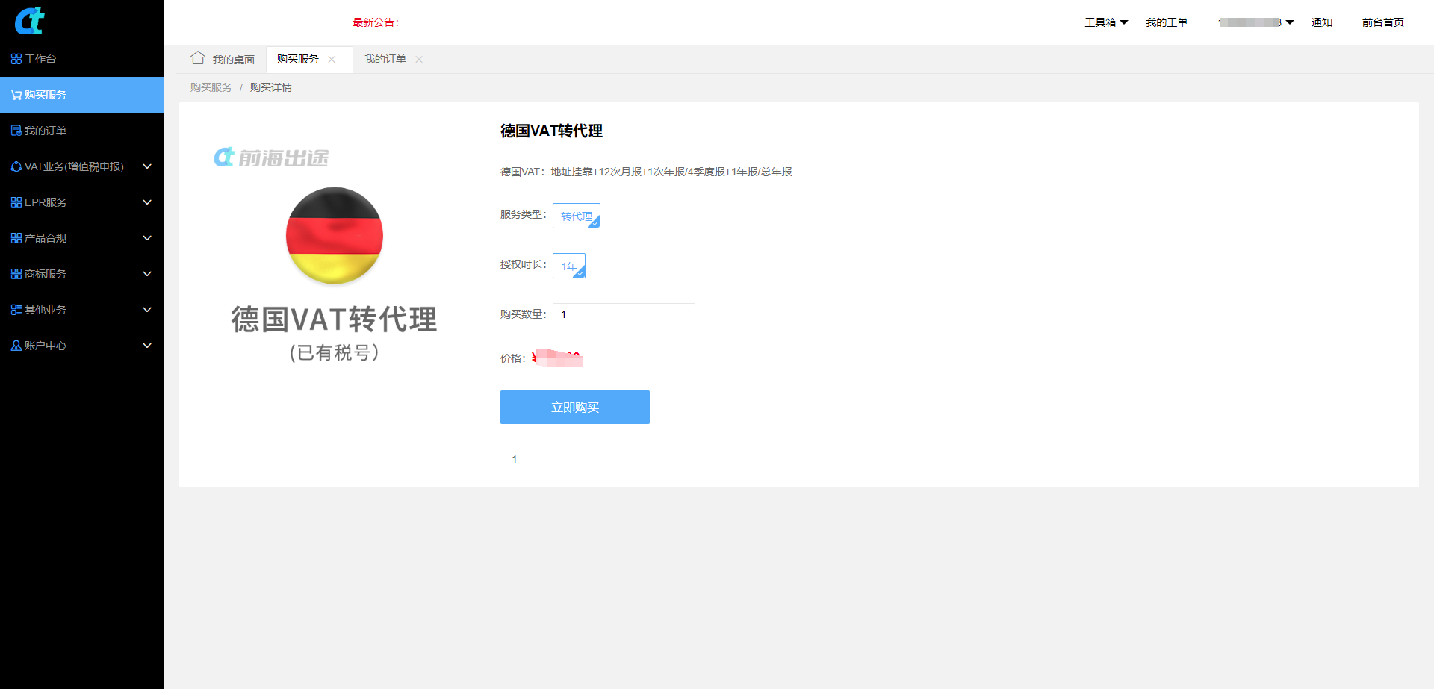Select the 购买服务 cart sidebar item
1434x689 pixels.
[x=45, y=95]
